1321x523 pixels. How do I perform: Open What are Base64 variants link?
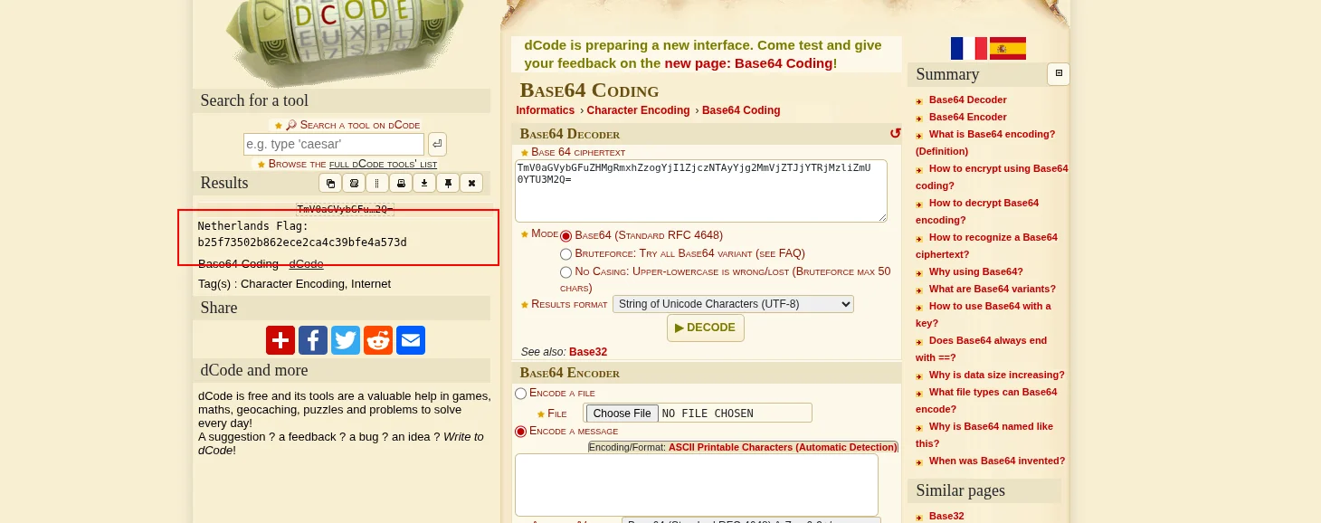[992, 289]
